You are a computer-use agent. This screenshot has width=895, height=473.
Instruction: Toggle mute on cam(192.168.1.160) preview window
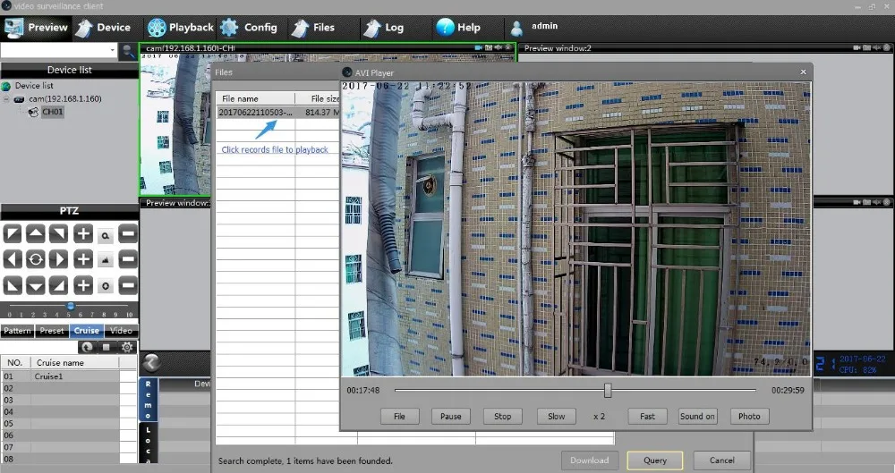(499, 48)
